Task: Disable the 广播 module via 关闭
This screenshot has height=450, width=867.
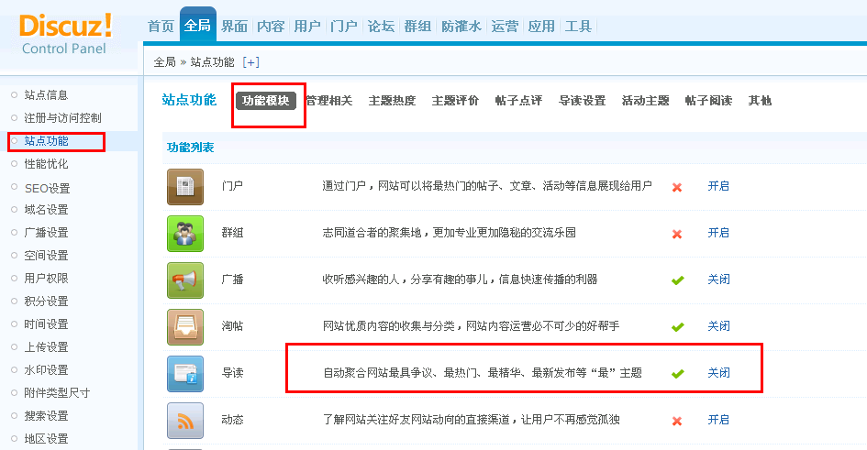Action: tap(718, 280)
